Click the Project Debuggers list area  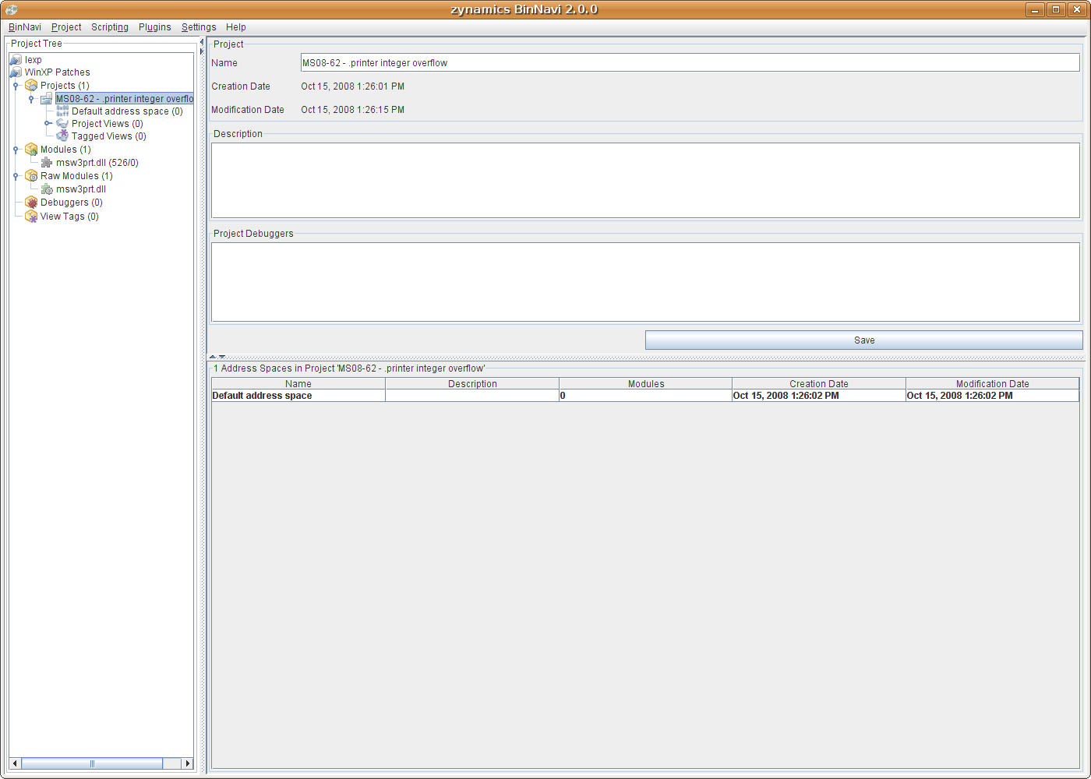click(x=645, y=282)
